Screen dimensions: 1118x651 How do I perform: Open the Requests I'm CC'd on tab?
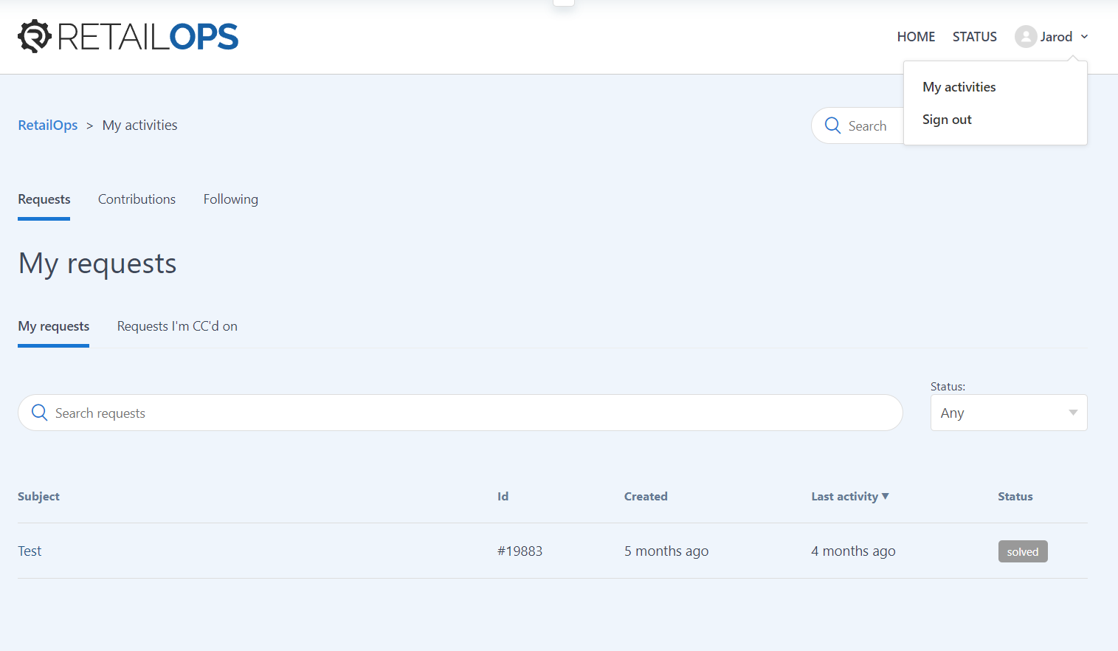tap(177, 326)
